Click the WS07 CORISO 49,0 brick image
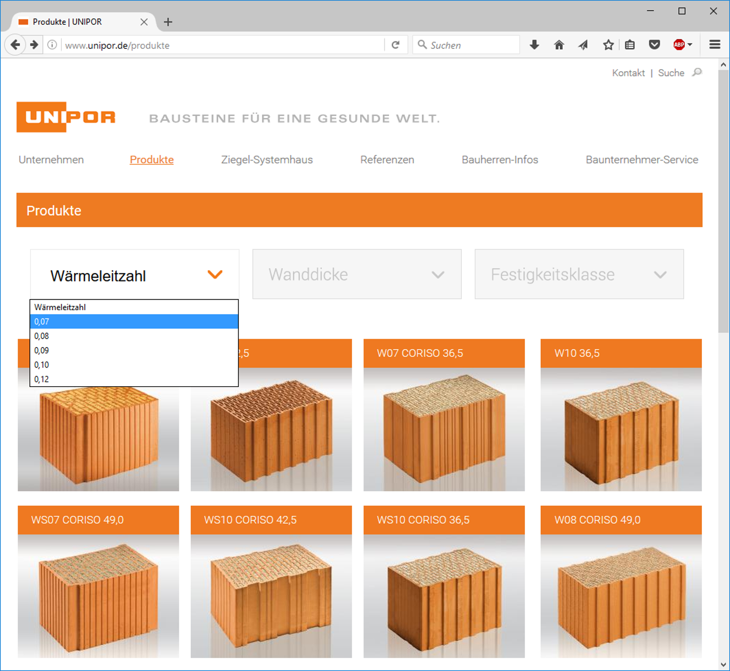The height and width of the screenshot is (671, 730). point(98,596)
